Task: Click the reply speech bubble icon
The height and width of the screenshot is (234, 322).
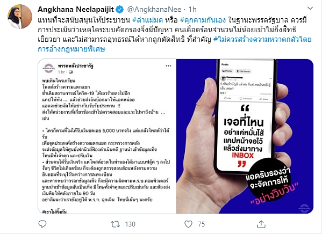Action: [x=42, y=224]
